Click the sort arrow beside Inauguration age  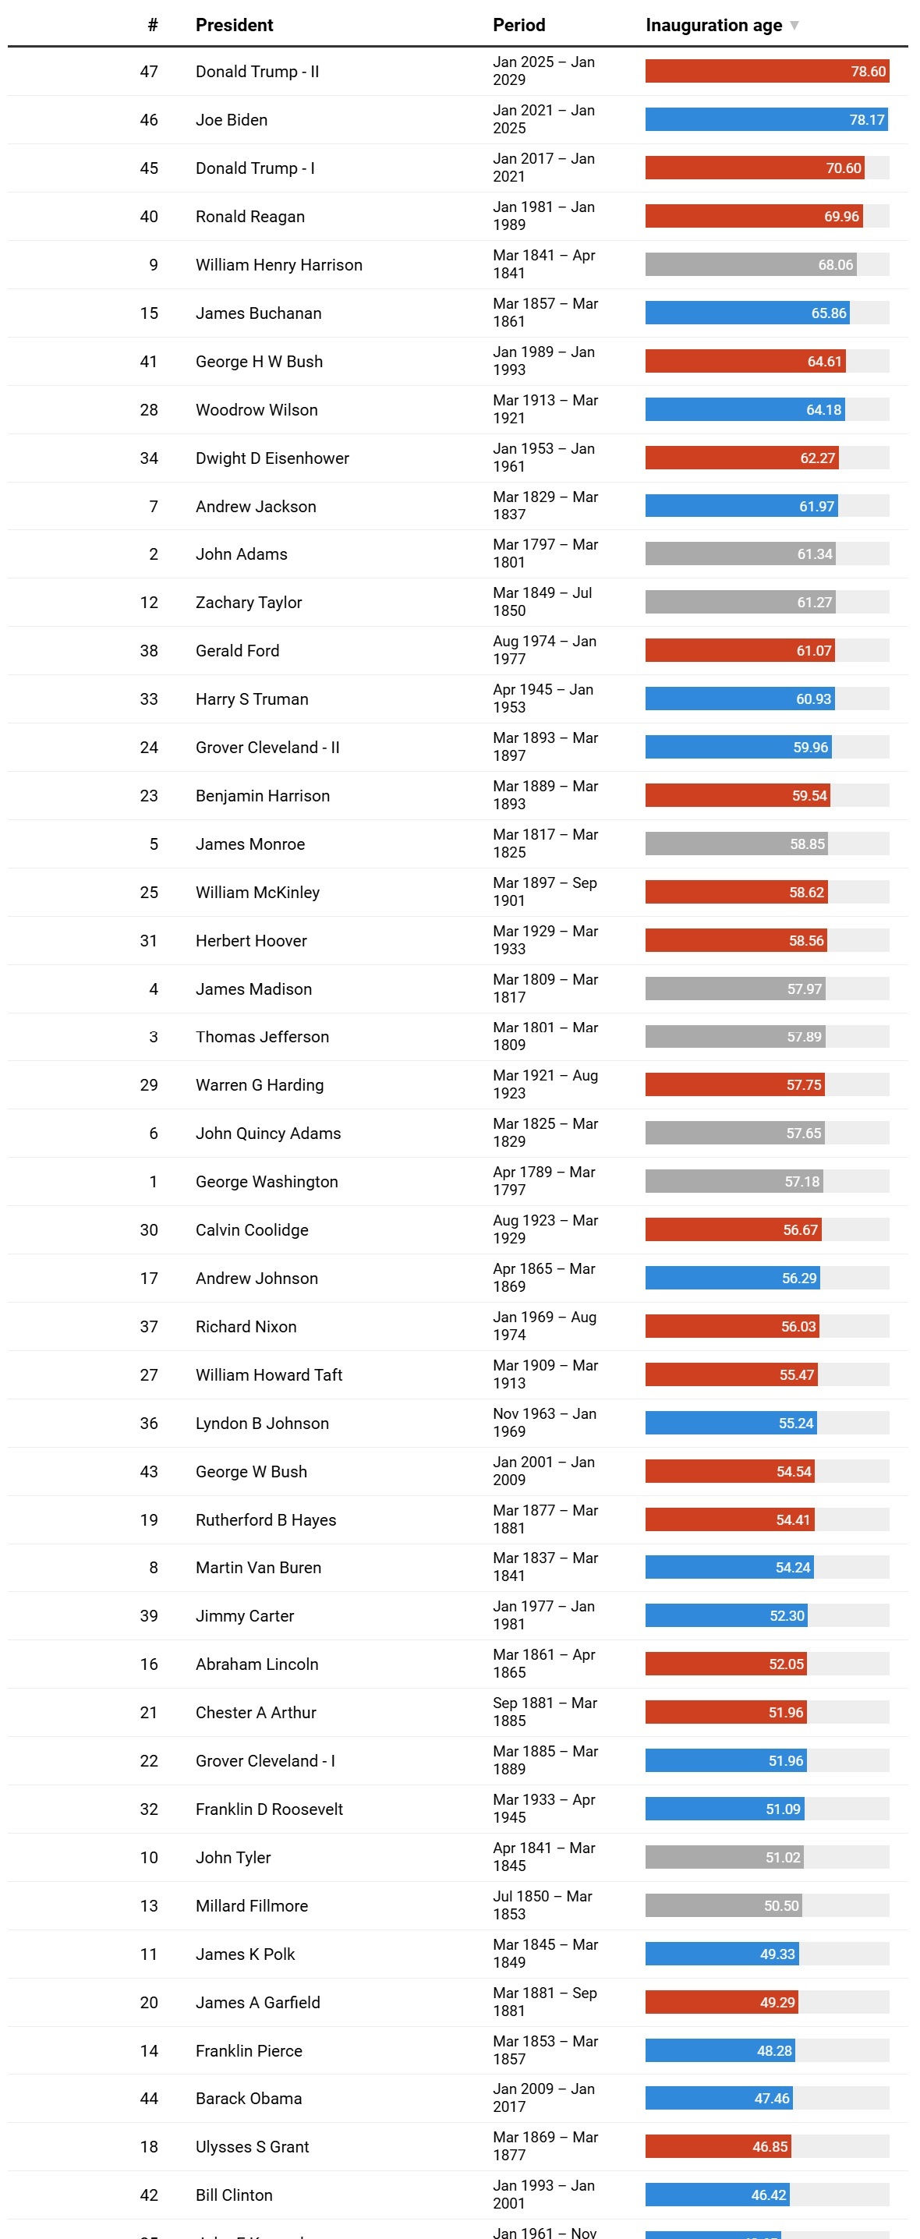pyautogui.click(x=794, y=25)
